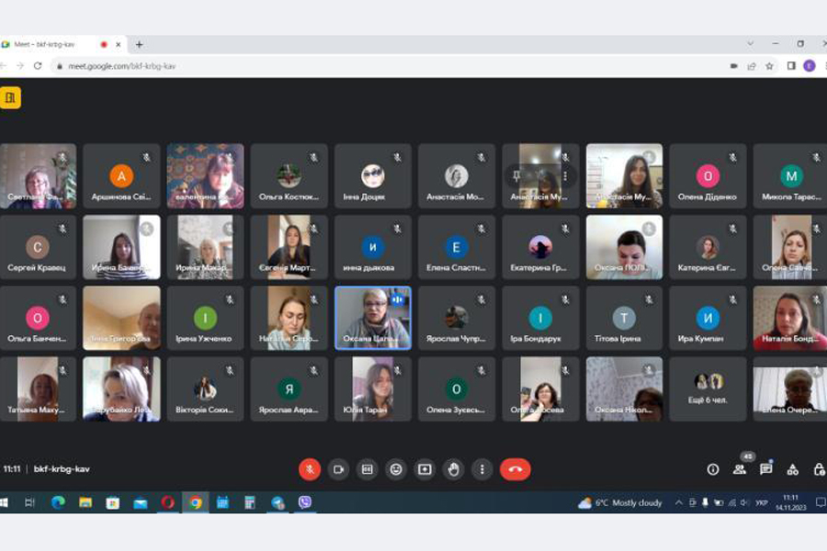Click the yellow breakout room icon at top-left
The width and height of the screenshot is (827, 551).
(10, 97)
